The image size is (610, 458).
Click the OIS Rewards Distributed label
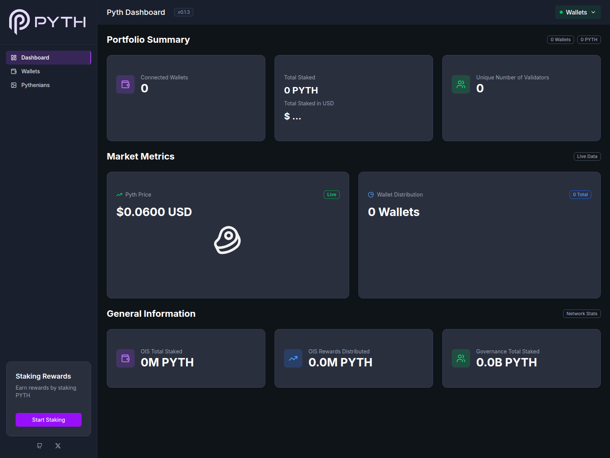(339, 352)
